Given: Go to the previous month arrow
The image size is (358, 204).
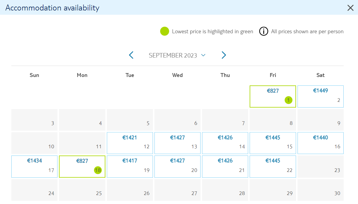Looking at the screenshot, I should 131,55.
